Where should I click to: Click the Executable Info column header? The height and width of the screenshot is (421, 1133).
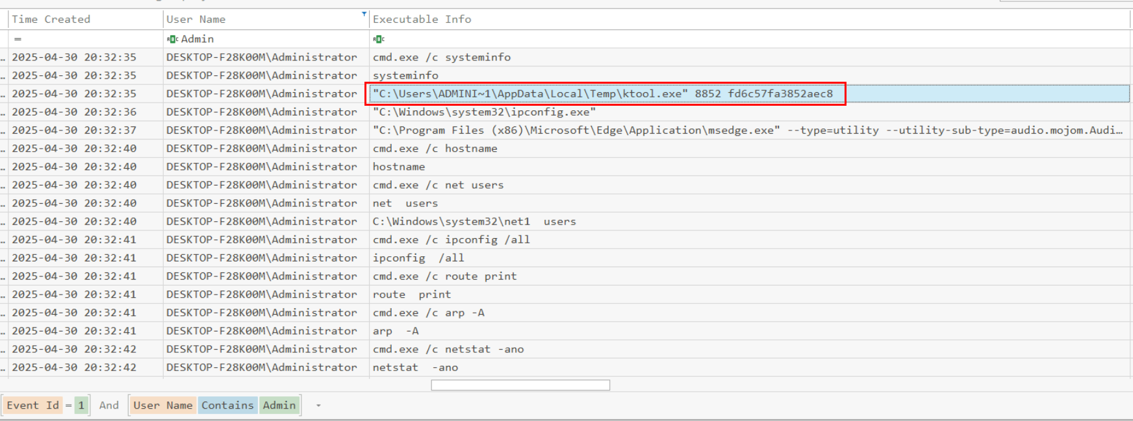click(x=422, y=19)
